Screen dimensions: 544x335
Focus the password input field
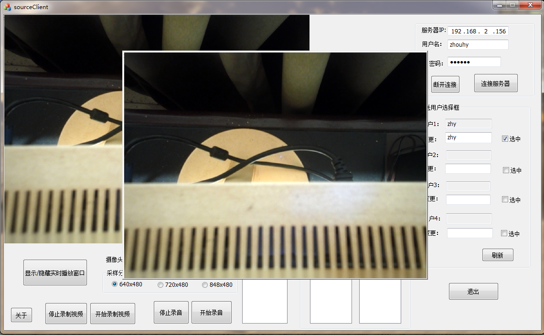click(x=474, y=63)
